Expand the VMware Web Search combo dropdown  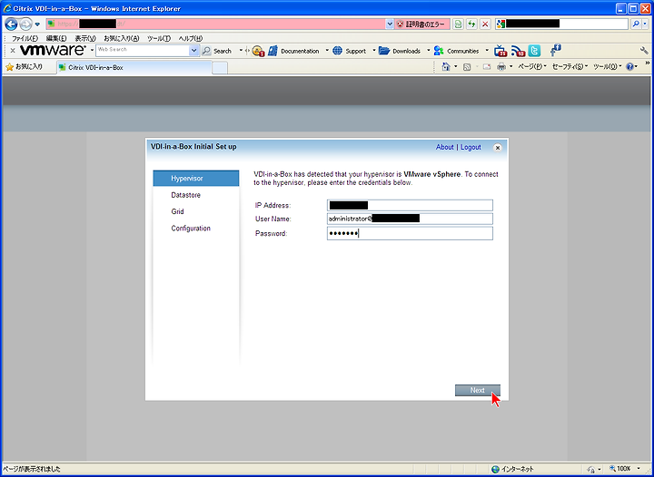click(x=194, y=51)
